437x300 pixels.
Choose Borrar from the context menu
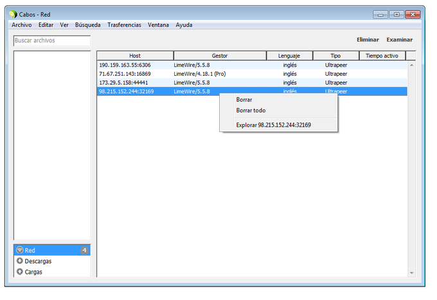[279, 100]
